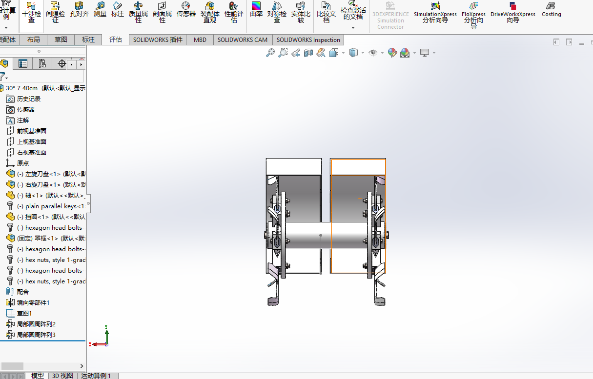593x379 pixels.
Task: Open the 标注 markup tool
Action: click(x=118, y=10)
